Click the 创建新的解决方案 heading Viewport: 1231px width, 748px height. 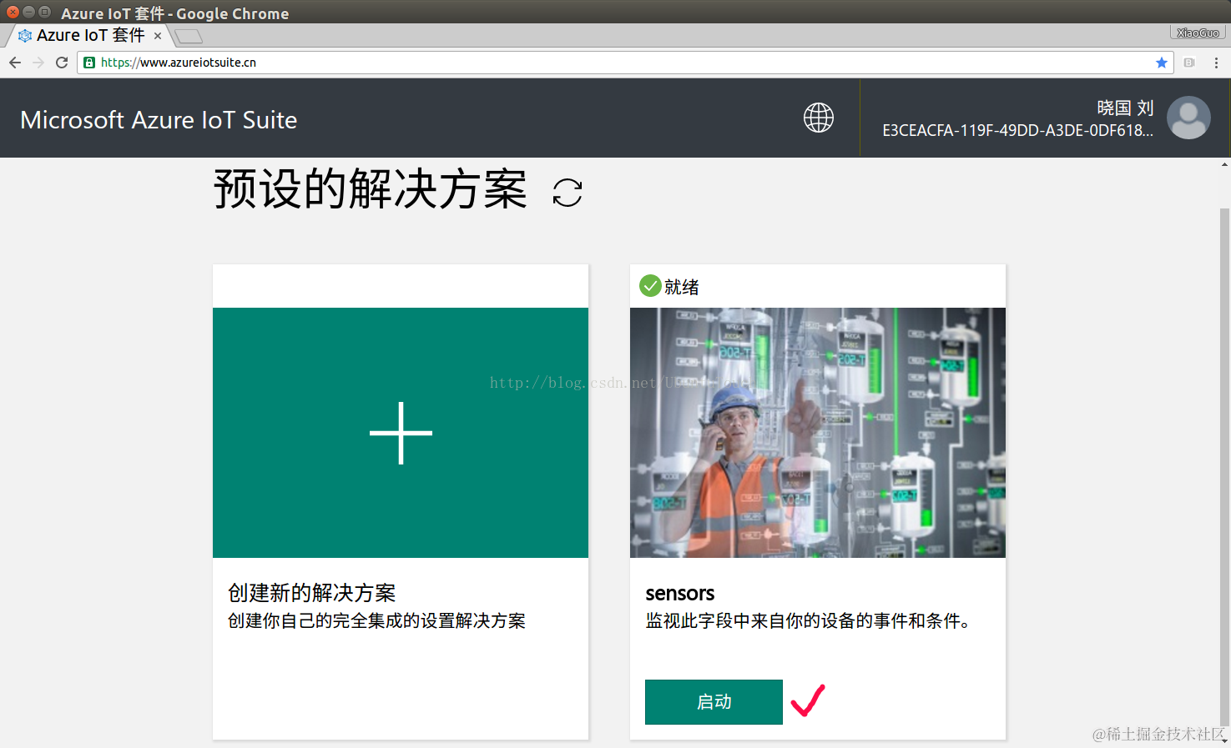[x=312, y=593]
